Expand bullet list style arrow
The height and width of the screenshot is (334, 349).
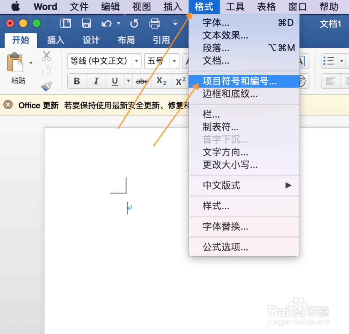pyautogui.click(x=341, y=61)
